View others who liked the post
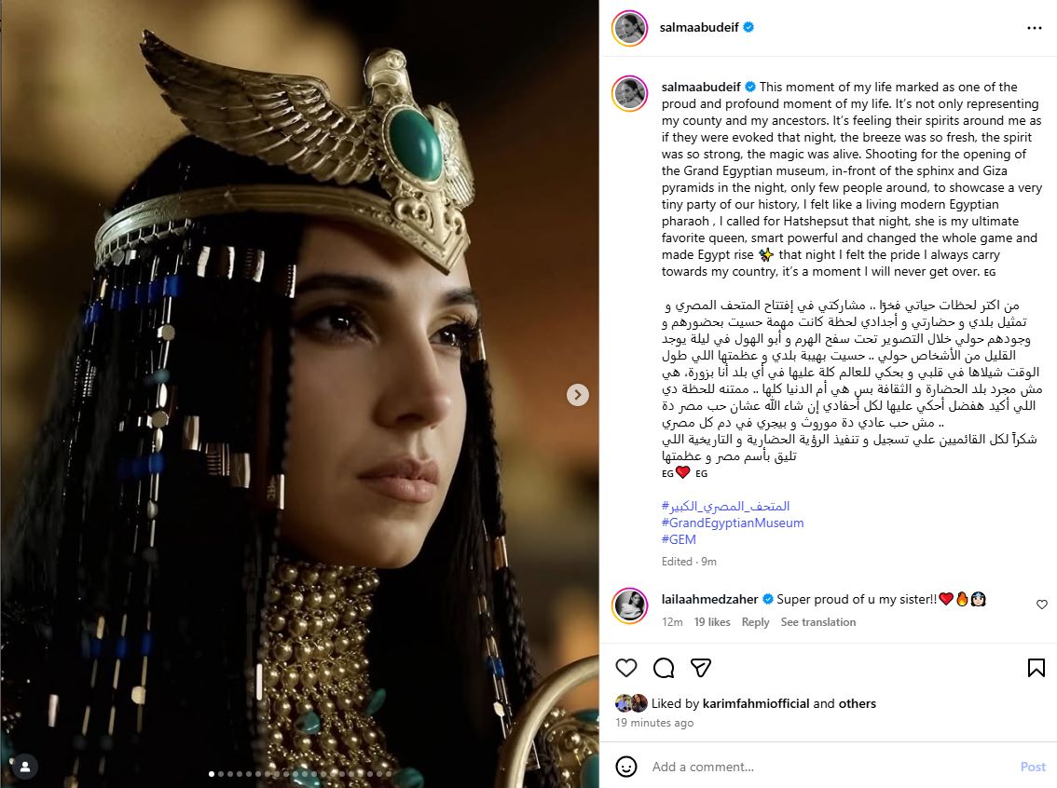Screen dimensions: 1057x788 (857, 703)
